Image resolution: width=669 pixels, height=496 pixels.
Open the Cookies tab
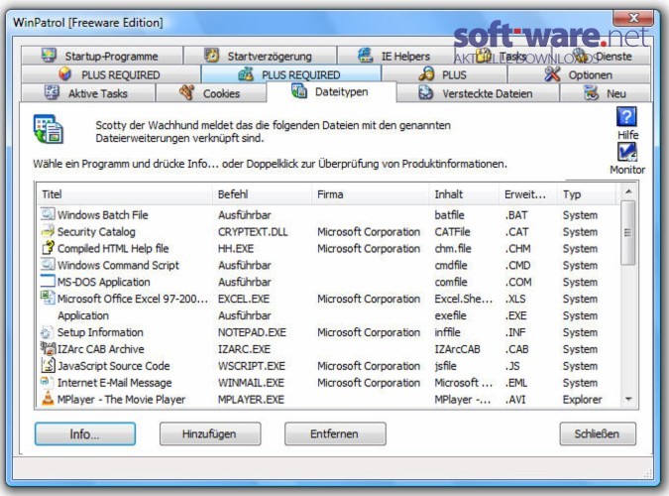tap(211, 93)
